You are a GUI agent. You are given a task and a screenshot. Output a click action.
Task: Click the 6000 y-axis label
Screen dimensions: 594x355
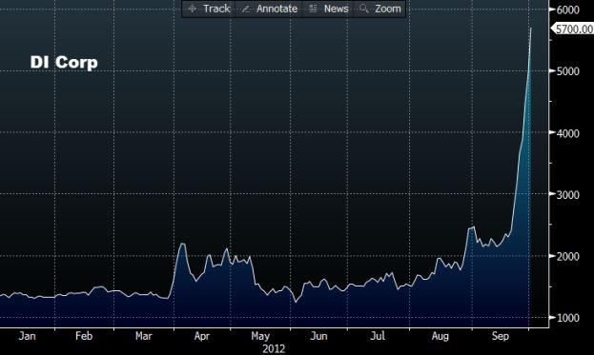[568, 10]
